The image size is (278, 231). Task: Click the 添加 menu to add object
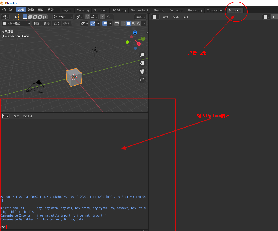56,24
